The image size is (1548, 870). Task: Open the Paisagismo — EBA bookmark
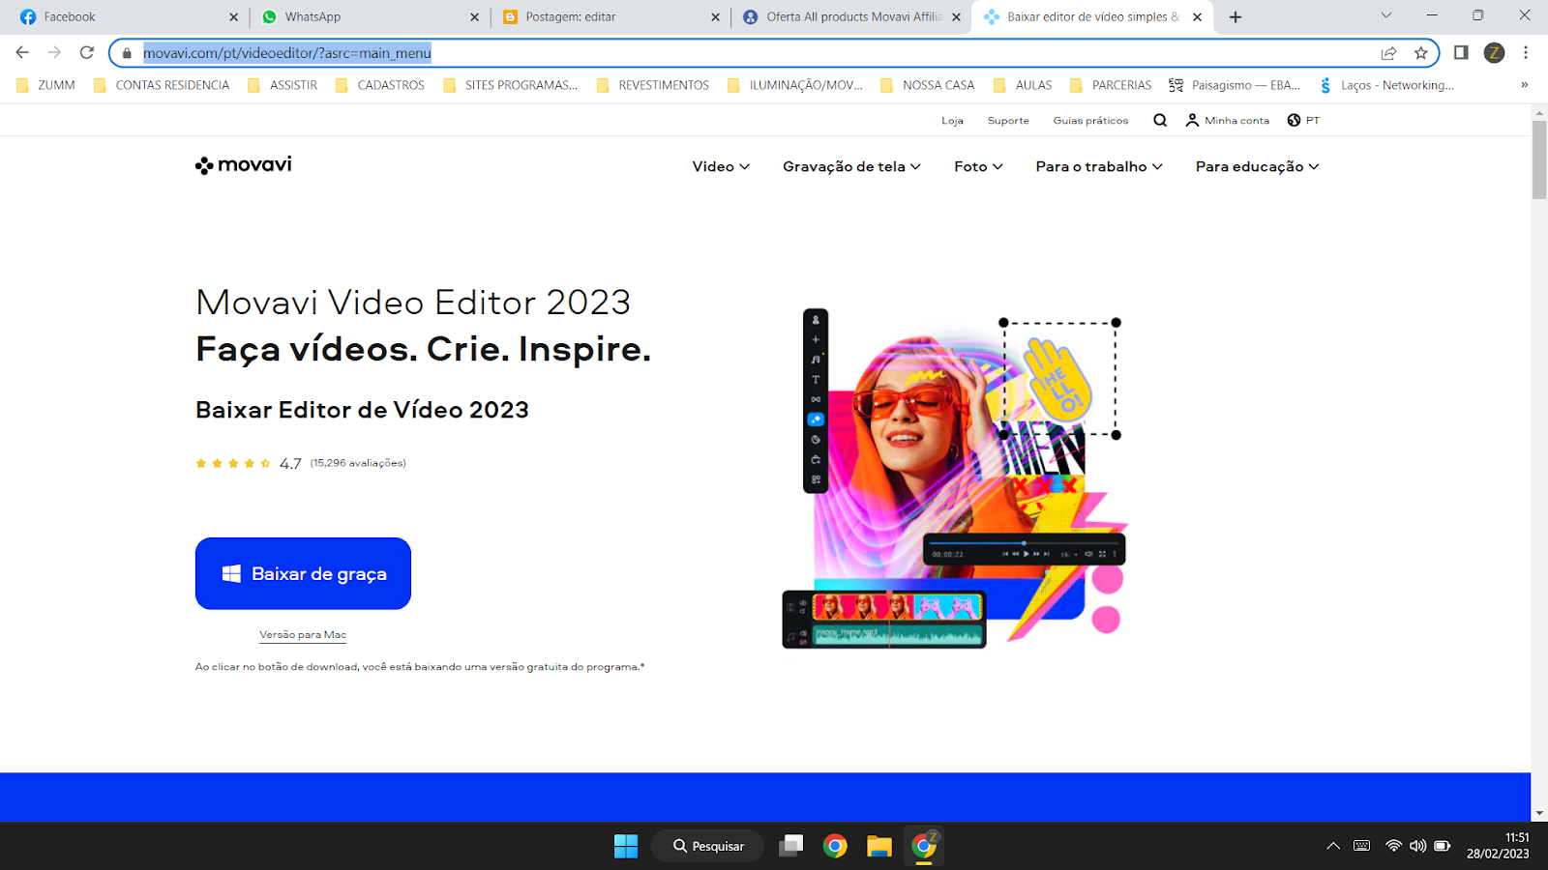tap(1235, 85)
